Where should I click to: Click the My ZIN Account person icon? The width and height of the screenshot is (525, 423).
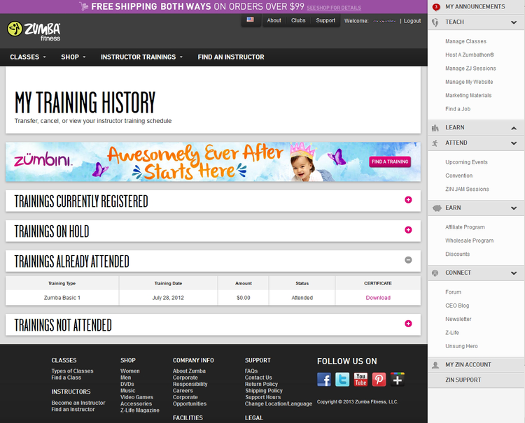(x=435, y=365)
